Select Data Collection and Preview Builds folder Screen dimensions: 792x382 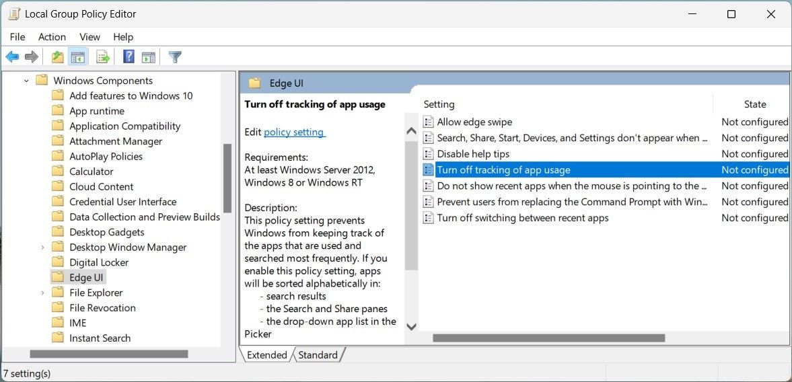pos(145,217)
